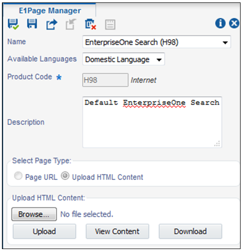Click the Delete trash icon with red X
This screenshot has width=243, height=251.
point(91,24)
